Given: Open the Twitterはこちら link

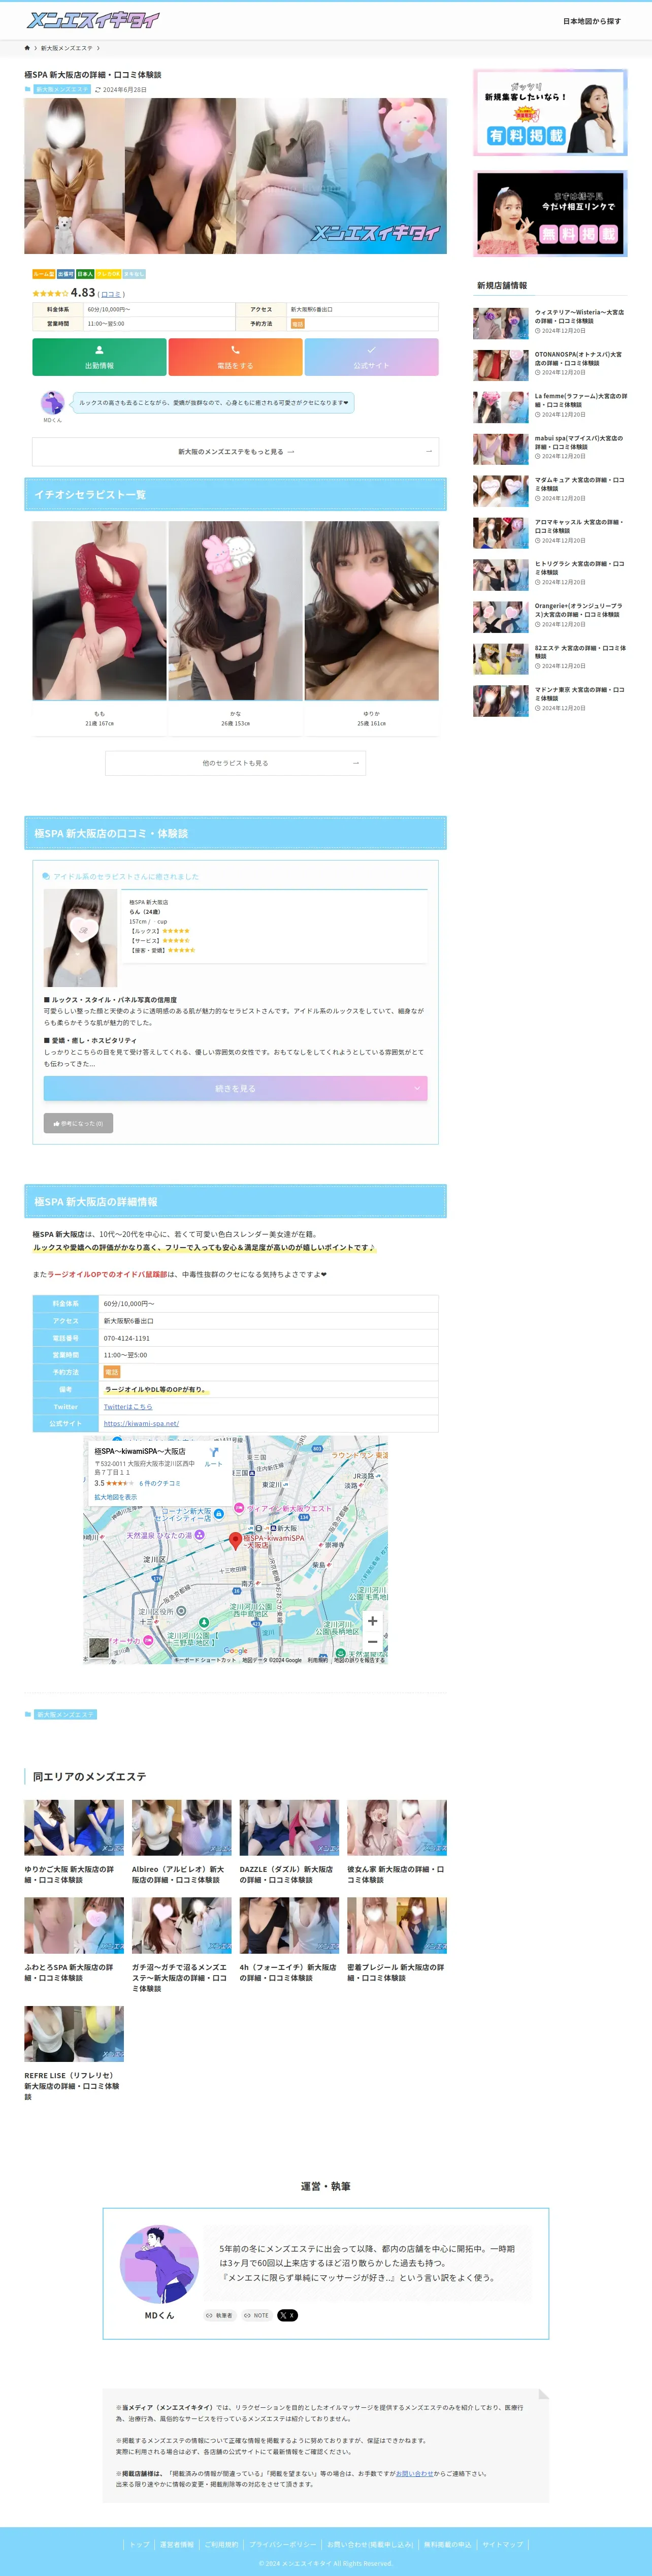Looking at the screenshot, I should pyautogui.click(x=128, y=1406).
